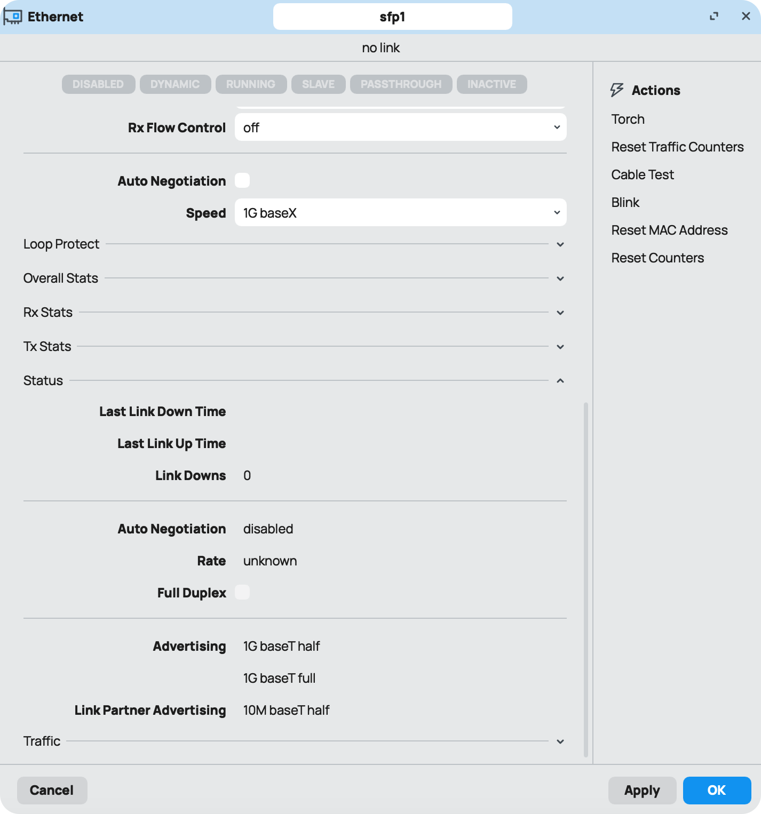Run Torch from the Actions panel
This screenshot has width=761, height=814.
click(628, 119)
